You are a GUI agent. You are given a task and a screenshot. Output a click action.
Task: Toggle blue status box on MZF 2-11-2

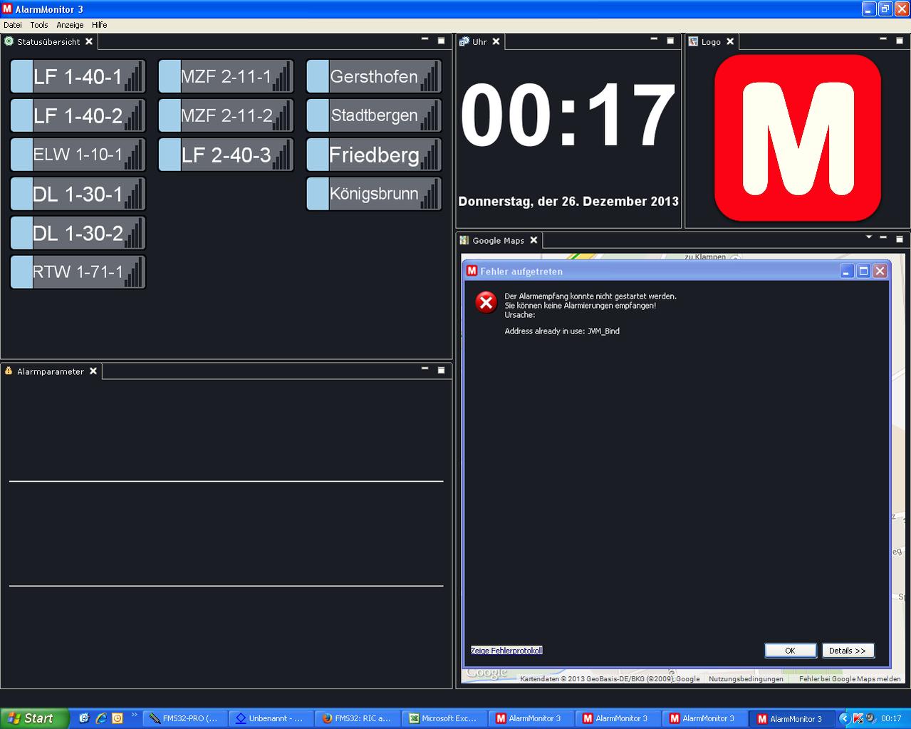[170, 115]
